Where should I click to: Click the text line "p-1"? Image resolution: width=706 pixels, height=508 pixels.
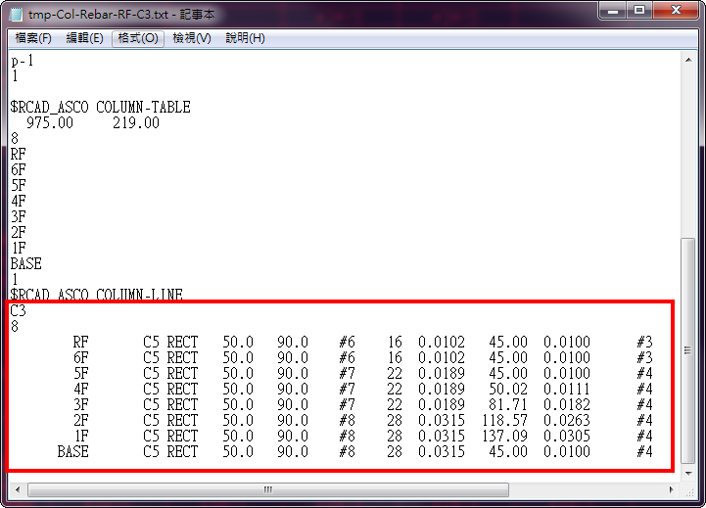point(22,61)
